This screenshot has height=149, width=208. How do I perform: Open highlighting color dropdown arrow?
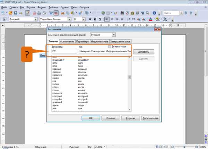click(162, 19)
